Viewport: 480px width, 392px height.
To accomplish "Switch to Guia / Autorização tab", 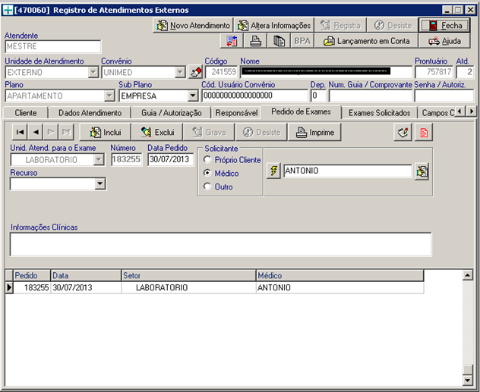I will click(171, 113).
